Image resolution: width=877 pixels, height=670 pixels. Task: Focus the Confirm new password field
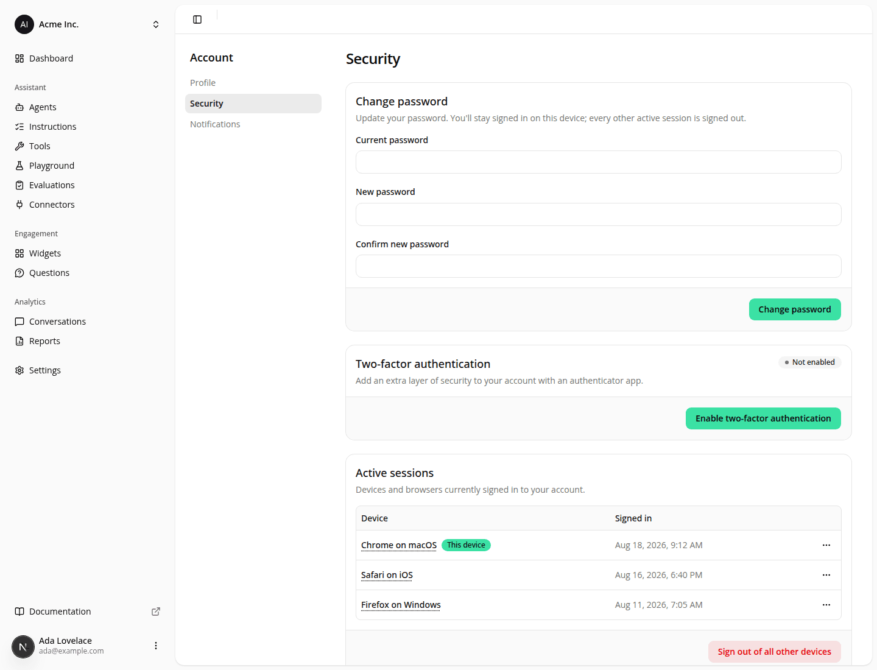[x=599, y=266]
